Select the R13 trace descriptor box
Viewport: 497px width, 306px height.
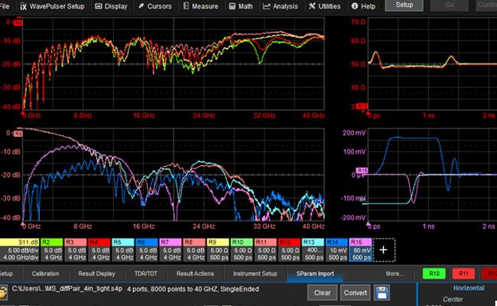coord(312,249)
